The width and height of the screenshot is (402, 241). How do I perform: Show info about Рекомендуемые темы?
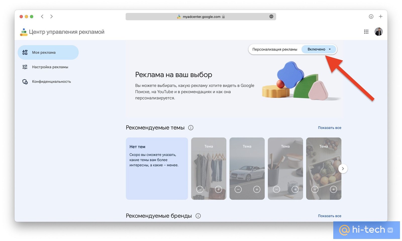tap(191, 128)
